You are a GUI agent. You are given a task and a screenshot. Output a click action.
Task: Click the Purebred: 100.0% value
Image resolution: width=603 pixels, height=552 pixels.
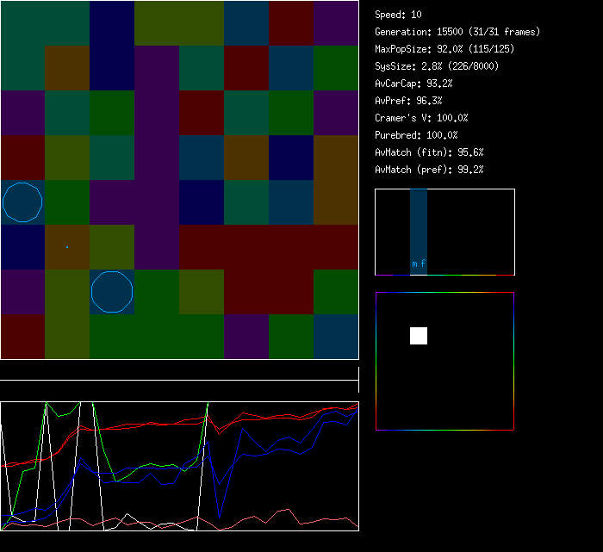click(x=417, y=135)
